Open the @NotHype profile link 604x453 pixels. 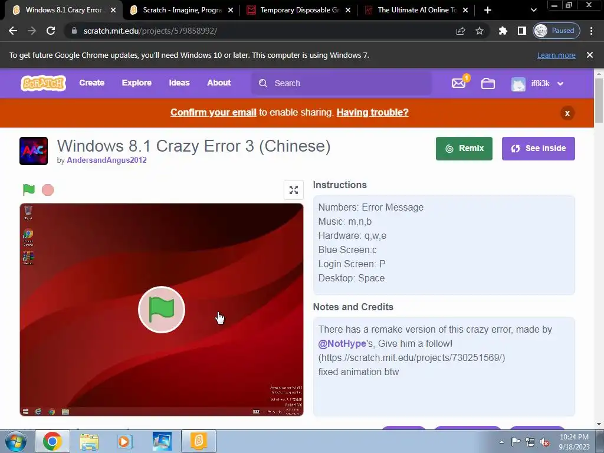pyautogui.click(x=342, y=344)
